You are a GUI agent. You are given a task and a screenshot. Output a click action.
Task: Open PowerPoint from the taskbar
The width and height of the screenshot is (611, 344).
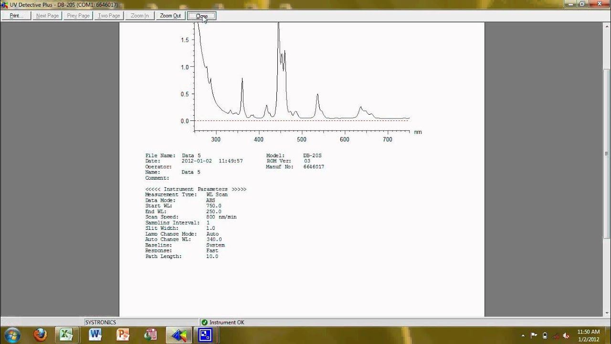(123, 335)
